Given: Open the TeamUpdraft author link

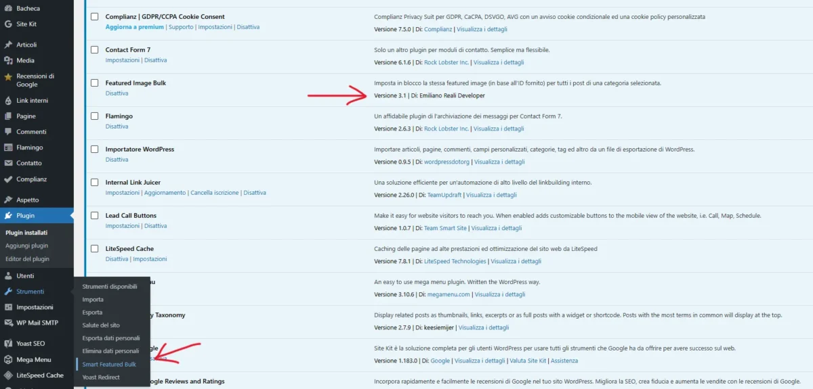Looking at the screenshot, I should coord(444,195).
